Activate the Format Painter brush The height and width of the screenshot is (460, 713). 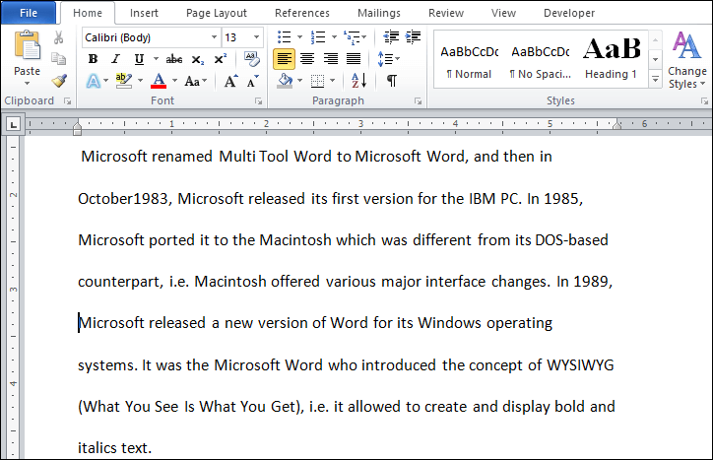pos(59,81)
